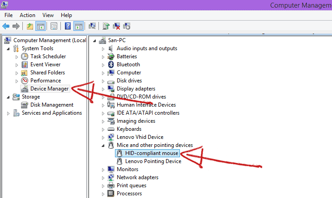Select Lenovo Vhid Device label
Viewport: 332px width, 198px height.
140,137
